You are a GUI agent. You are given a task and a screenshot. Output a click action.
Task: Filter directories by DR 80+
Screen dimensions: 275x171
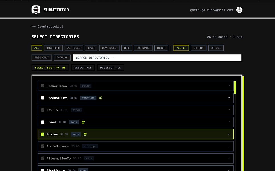(x=198, y=48)
